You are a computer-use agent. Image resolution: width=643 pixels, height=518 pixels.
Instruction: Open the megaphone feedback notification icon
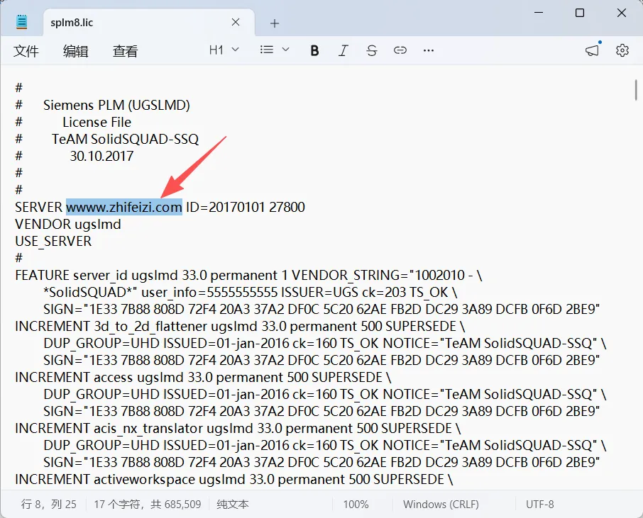pos(593,50)
